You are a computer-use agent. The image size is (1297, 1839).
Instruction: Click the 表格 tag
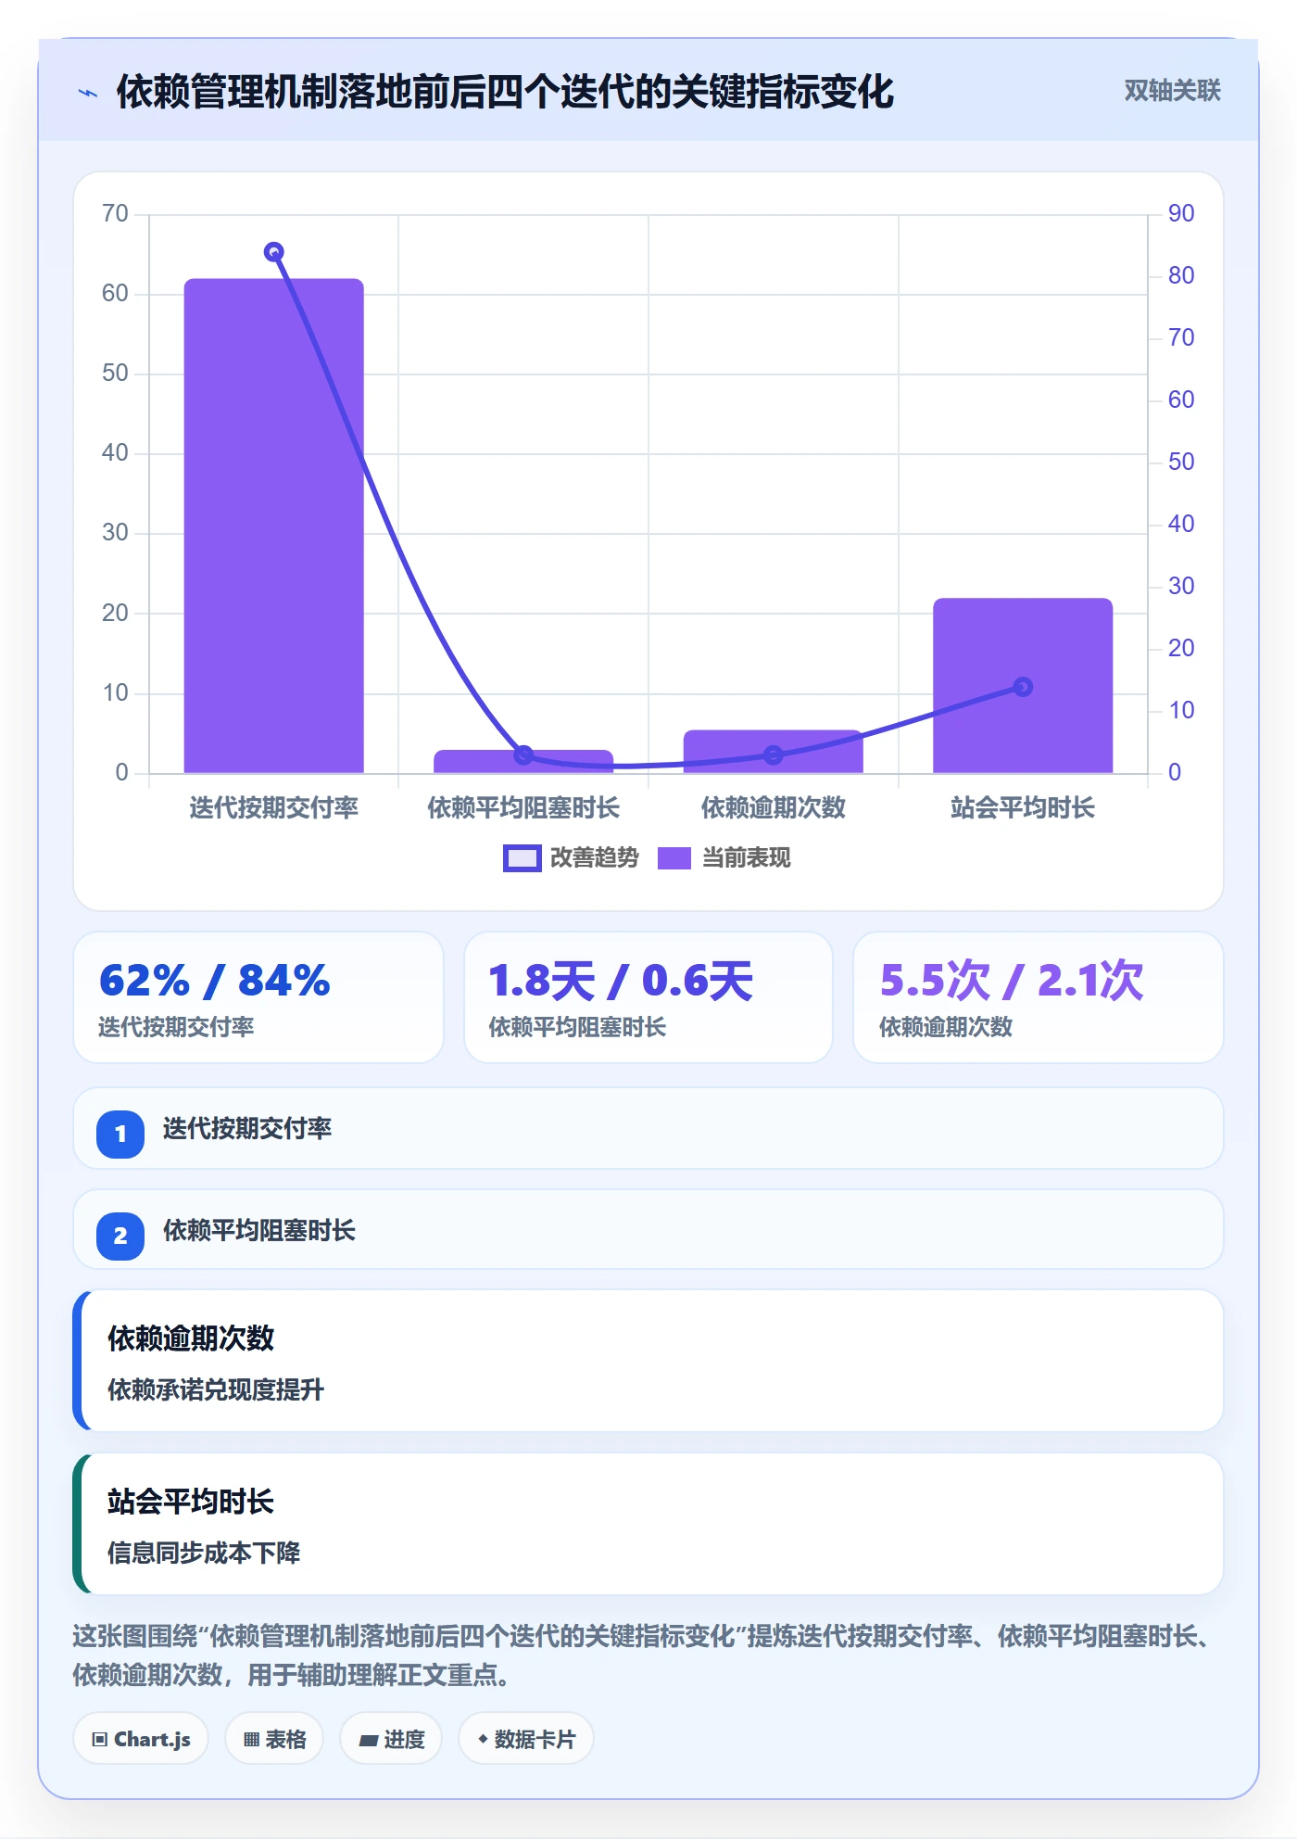274,1739
